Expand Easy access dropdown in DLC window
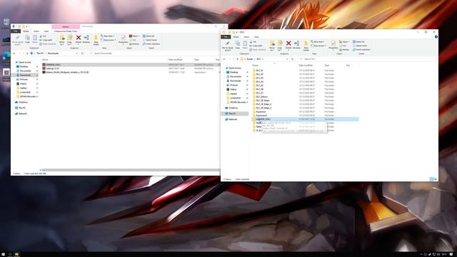This screenshot has height=257, width=457. [x=318, y=46]
